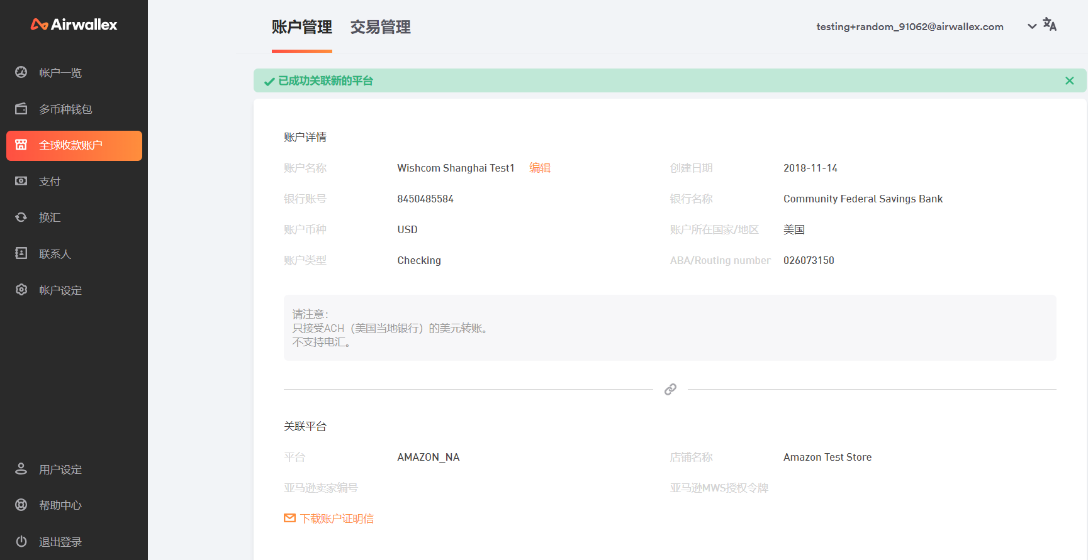This screenshot has width=1088, height=560.
Task: Expand the account email dropdown arrow
Action: pos(1032,26)
